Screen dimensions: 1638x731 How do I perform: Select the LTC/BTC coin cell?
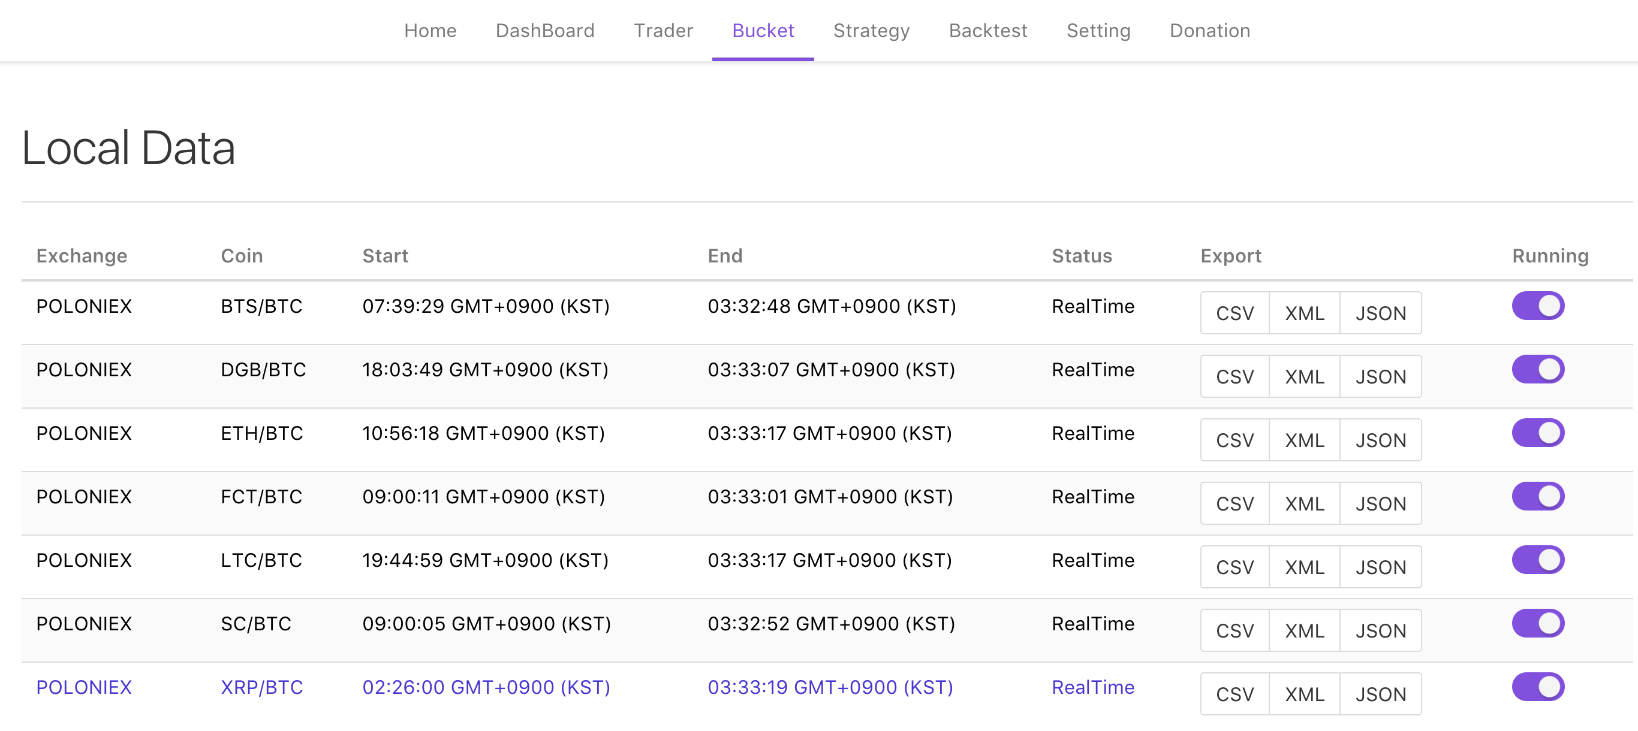[261, 560]
